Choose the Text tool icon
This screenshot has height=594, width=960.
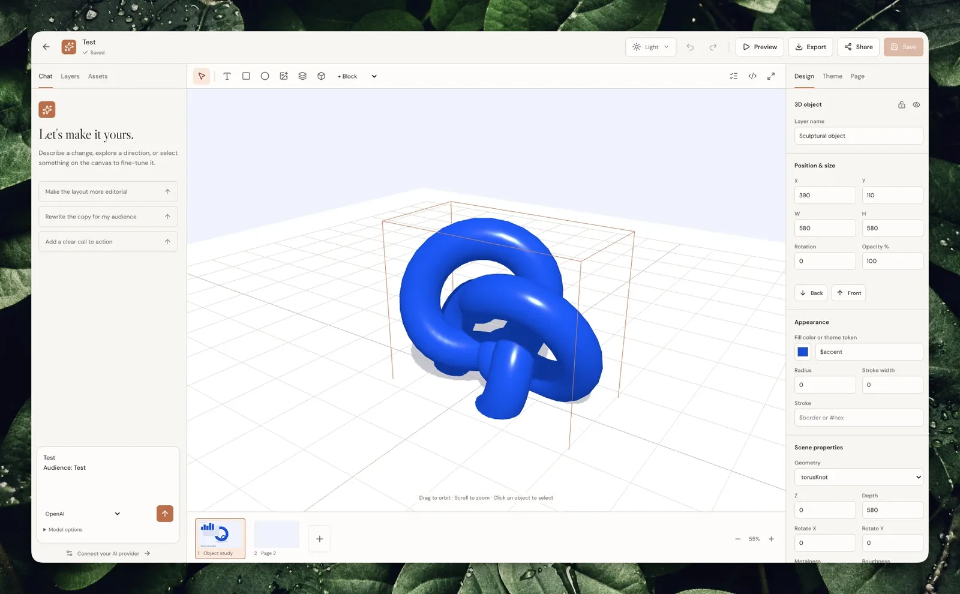pyautogui.click(x=227, y=76)
